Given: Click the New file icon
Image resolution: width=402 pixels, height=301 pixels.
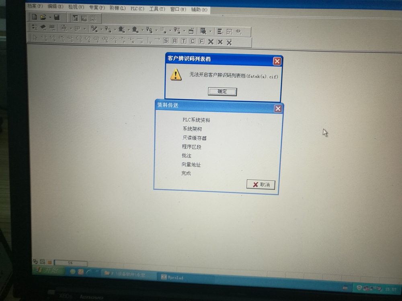Looking at the screenshot, I should coord(35,17).
